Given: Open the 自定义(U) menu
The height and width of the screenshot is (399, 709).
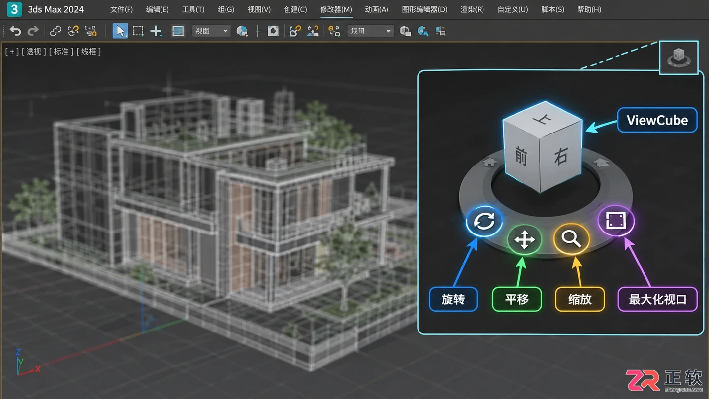Looking at the screenshot, I should click(513, 9).
